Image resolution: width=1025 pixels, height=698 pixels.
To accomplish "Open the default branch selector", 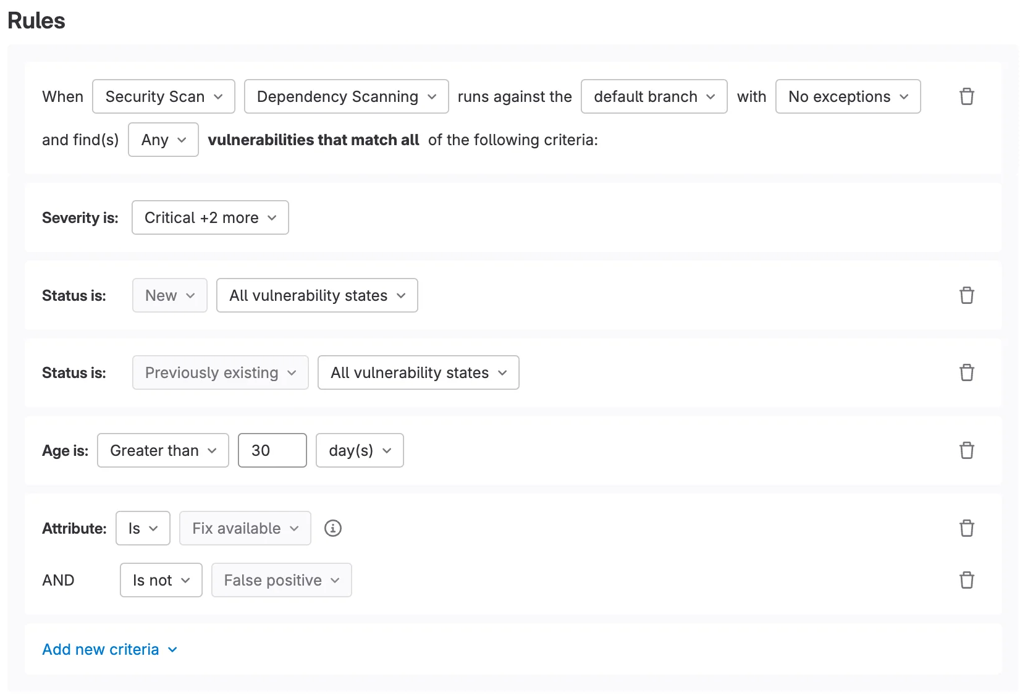I will tap(654, 96).
